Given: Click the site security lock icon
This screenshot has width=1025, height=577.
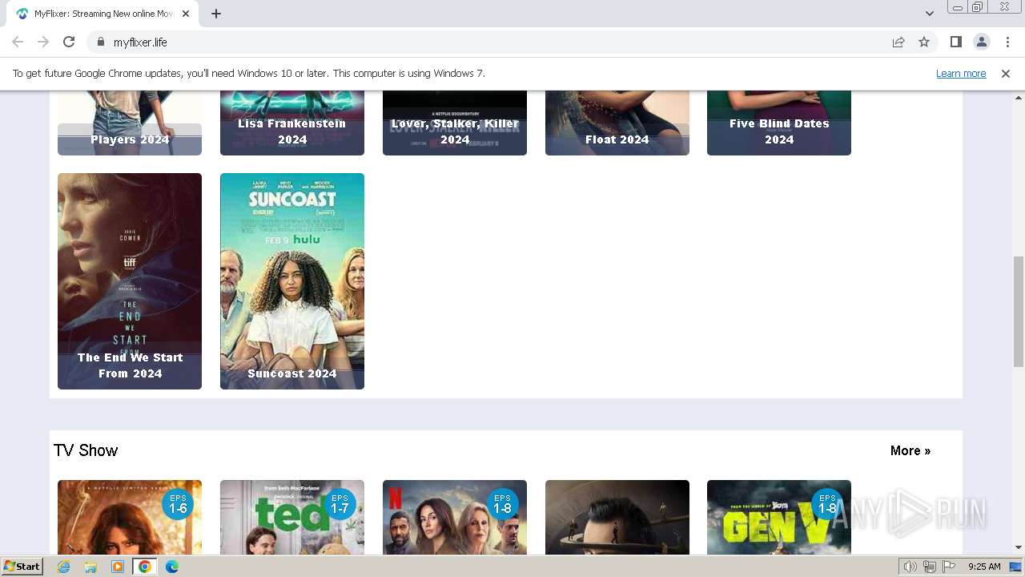Looking at the screenshot, I should point(101,42).
